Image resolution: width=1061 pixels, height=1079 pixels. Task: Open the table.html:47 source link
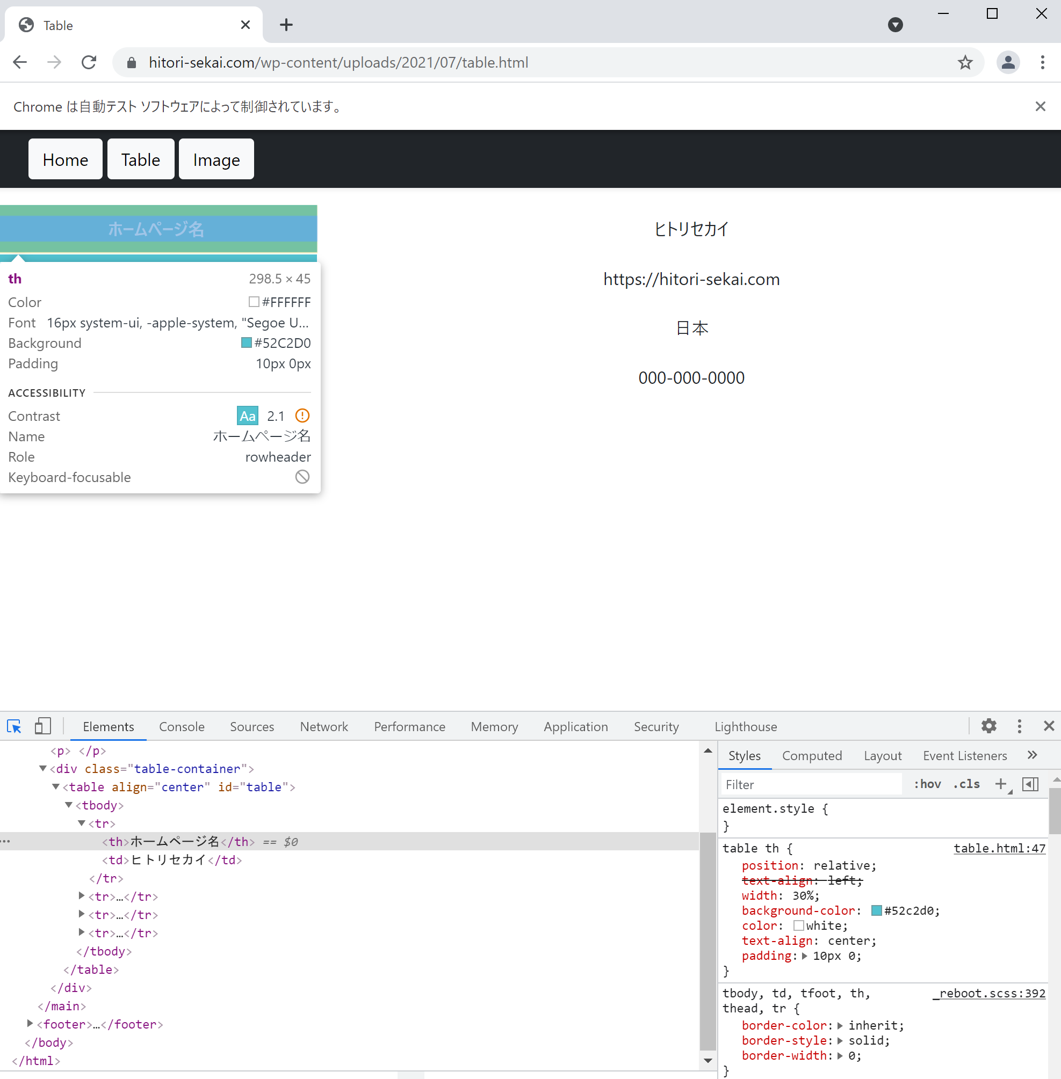coord(999,848)
